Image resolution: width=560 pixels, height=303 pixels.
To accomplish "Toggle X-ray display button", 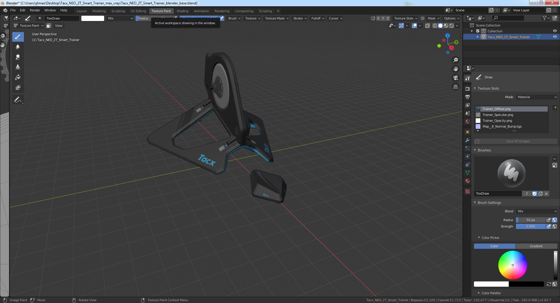I will point(427,26).
